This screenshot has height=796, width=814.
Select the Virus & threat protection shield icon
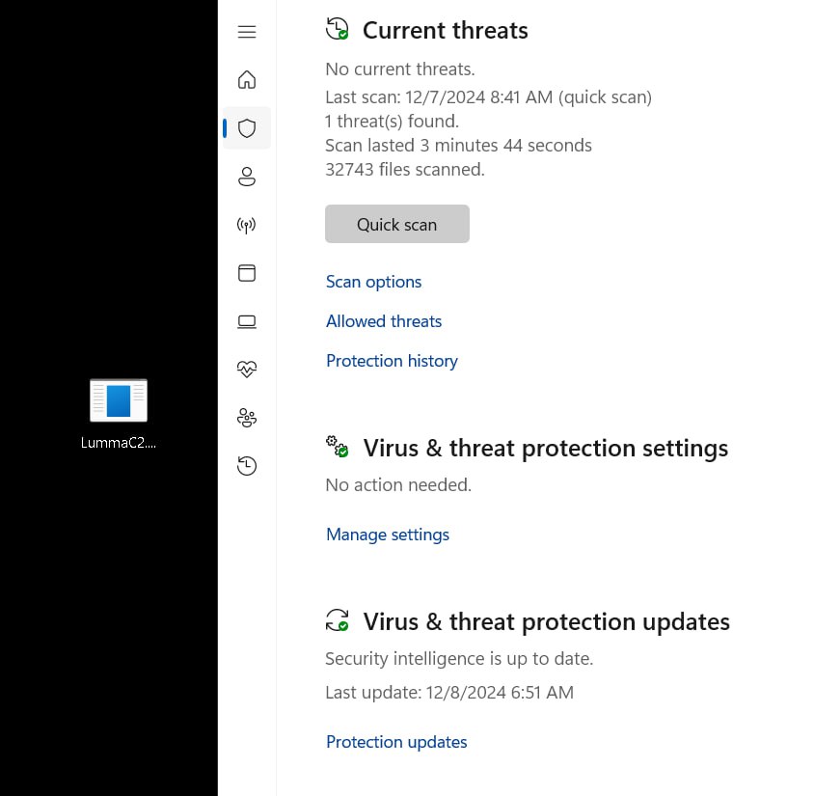click(x=247, y=128)
